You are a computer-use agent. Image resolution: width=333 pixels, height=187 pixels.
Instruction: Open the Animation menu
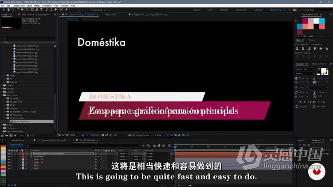click(47, 6)
